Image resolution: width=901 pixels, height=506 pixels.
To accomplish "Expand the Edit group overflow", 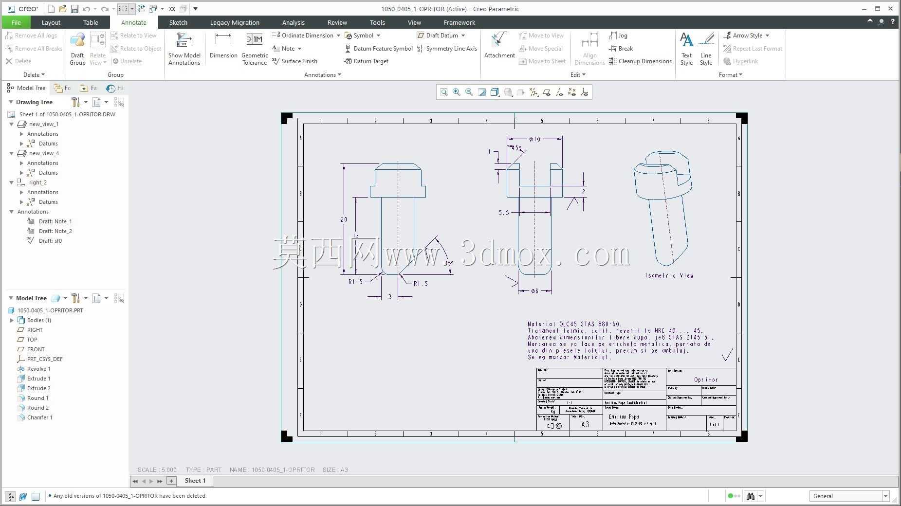I will click(578, 75).
